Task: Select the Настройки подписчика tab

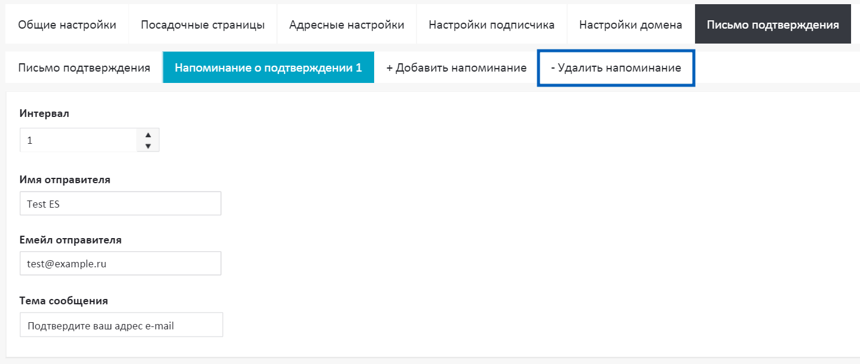Action: pos(491,24)
